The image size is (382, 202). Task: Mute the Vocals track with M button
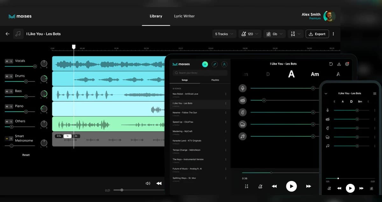[x=7, y=61]
